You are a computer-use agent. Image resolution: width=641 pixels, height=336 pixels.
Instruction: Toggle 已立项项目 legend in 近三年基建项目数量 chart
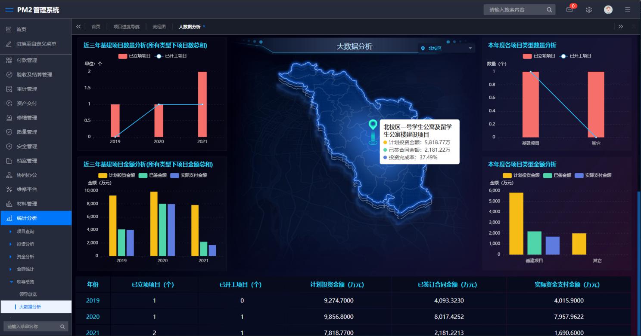(x=135, y=56)
